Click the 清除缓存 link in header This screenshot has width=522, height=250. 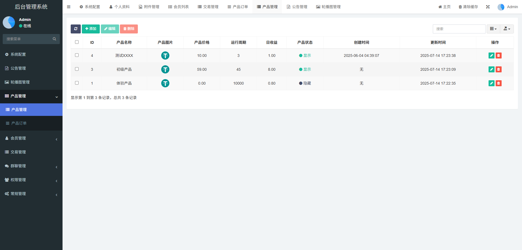468,7
